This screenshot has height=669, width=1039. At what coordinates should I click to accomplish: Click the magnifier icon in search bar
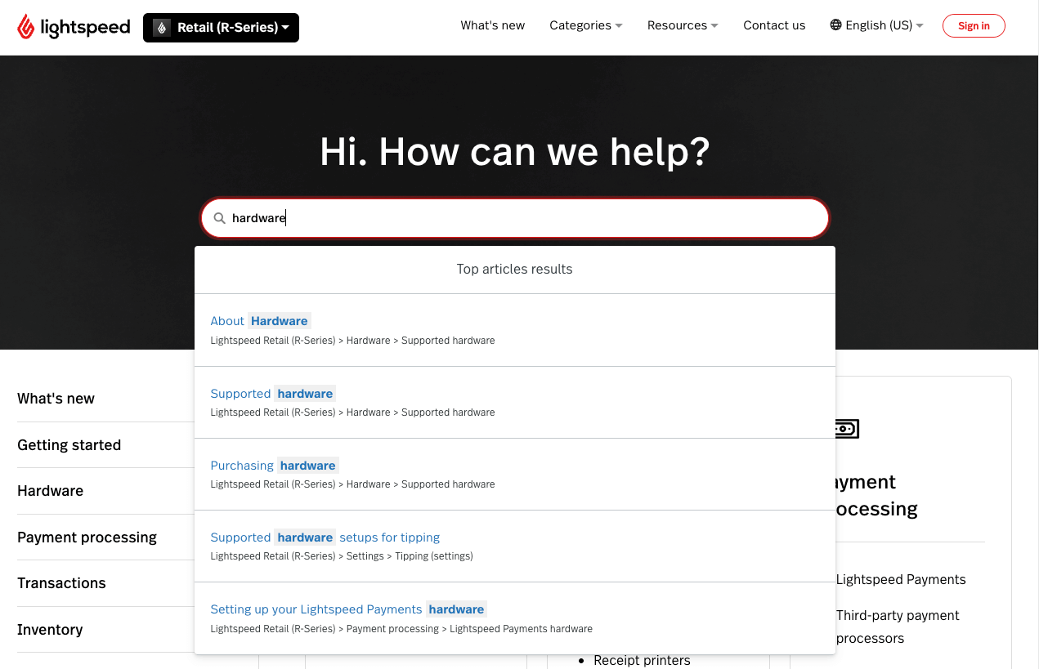click(x=219, y=218)
